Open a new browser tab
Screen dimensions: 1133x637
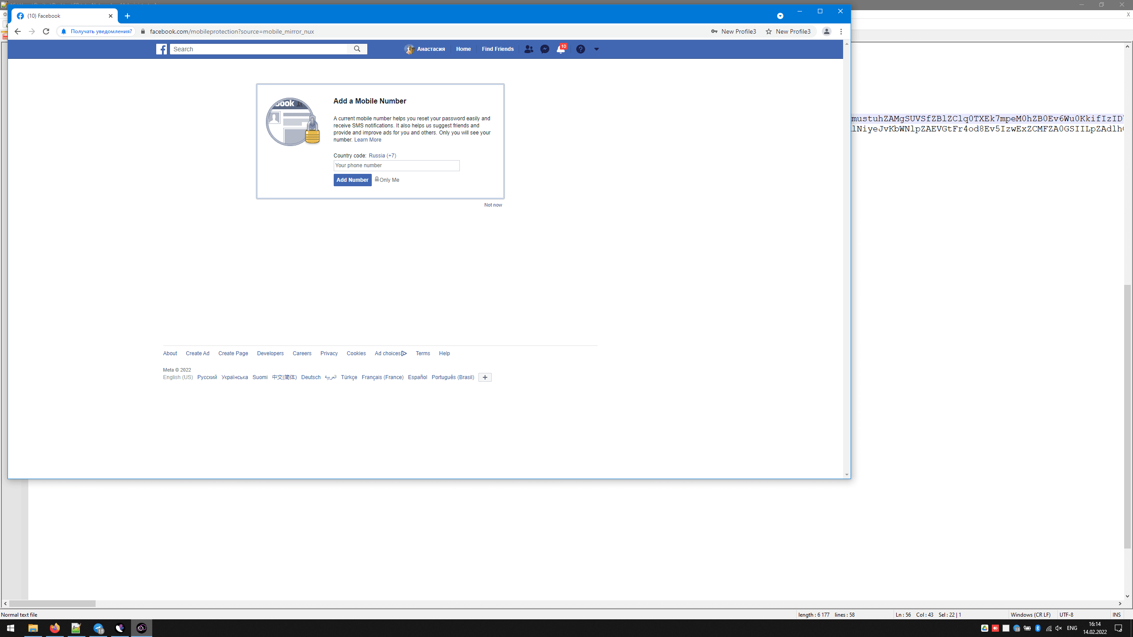tap(127, 16)
